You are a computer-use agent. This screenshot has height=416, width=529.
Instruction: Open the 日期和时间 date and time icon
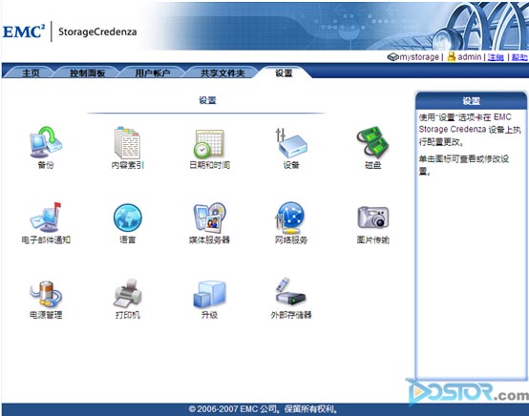click(x=209, y=143)
